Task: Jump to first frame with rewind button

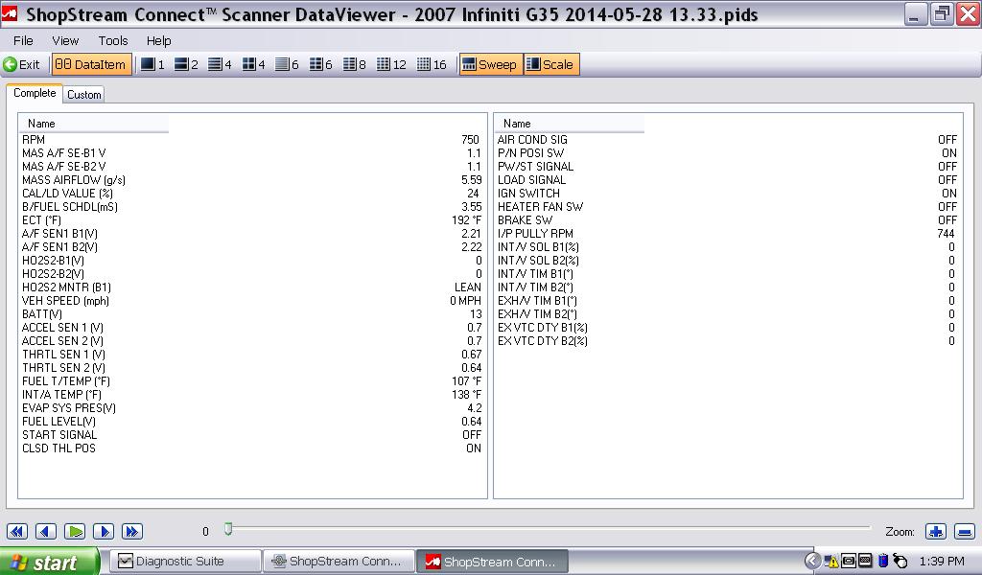Action: (17, 532)
